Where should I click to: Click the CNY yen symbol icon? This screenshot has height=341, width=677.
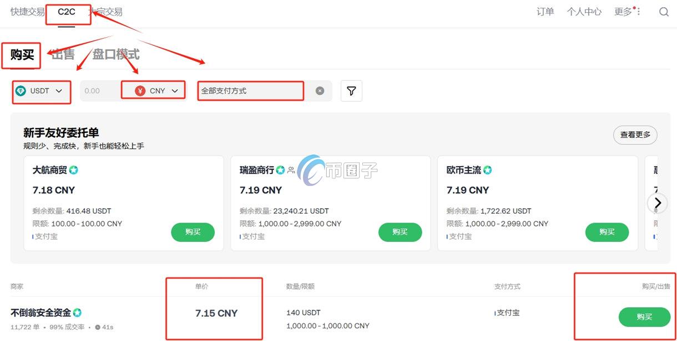[140, 90]
